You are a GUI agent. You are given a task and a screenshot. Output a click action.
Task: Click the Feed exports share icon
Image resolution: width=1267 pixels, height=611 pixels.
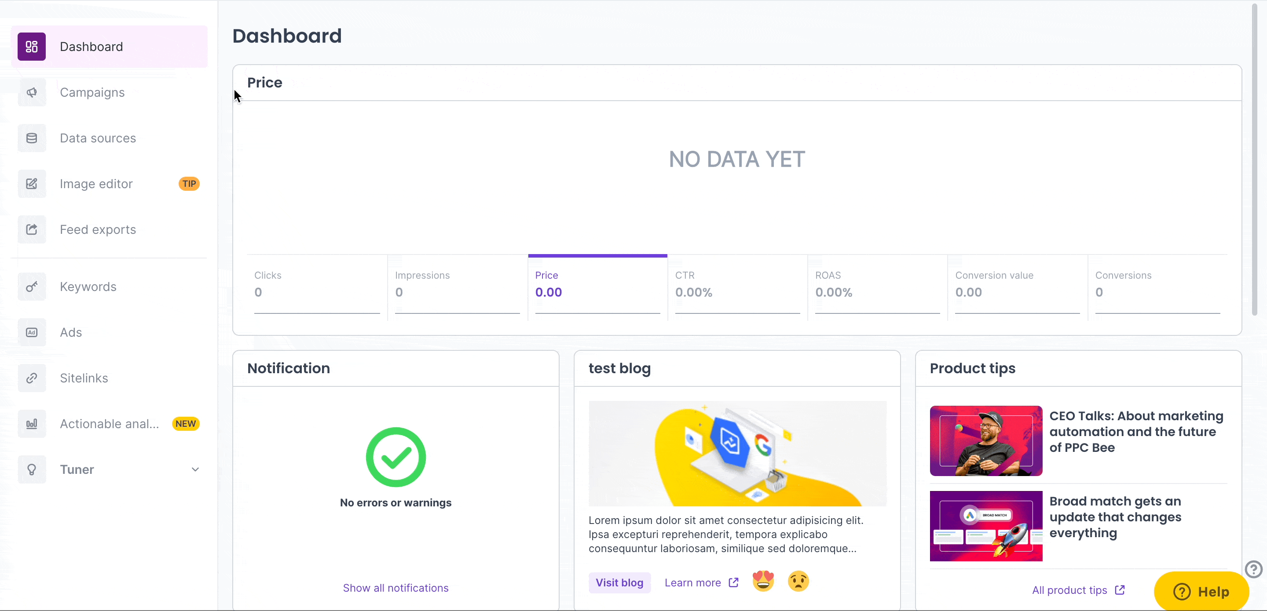32,229
